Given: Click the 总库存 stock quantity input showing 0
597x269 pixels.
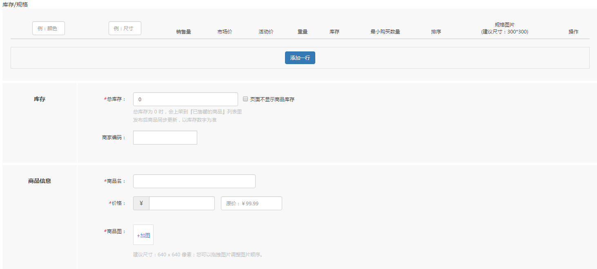Looking at the screenshot, I should point(185,99).
